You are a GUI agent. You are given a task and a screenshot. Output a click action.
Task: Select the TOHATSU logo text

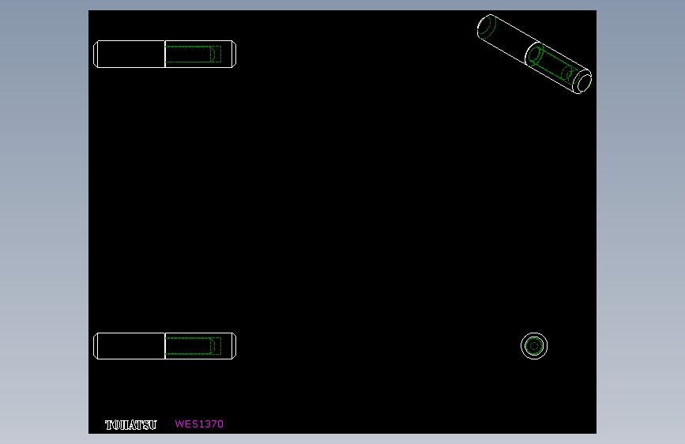click(130, 425)
